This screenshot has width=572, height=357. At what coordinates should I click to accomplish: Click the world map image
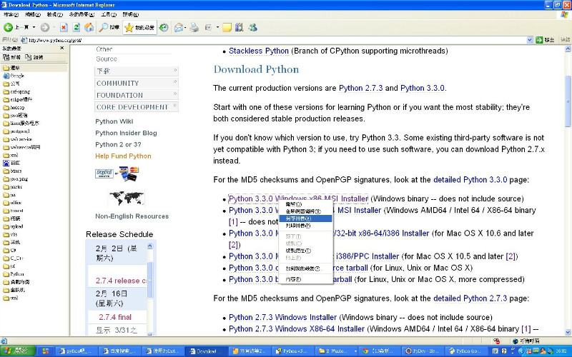127,198
